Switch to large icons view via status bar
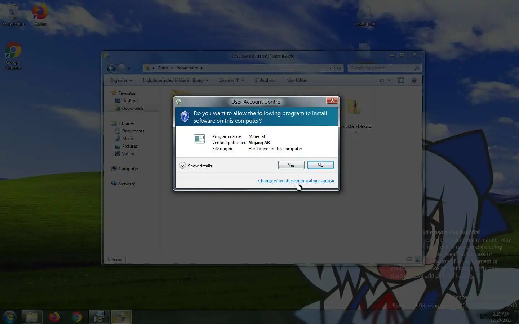 pyautogui.click(x=417, y=259)
